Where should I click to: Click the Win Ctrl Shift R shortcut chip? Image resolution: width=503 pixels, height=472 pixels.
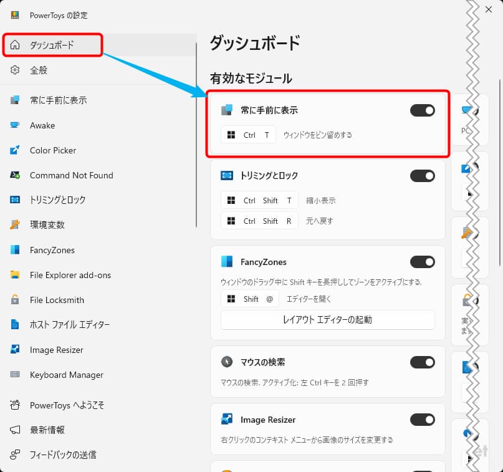click(259, 221)
